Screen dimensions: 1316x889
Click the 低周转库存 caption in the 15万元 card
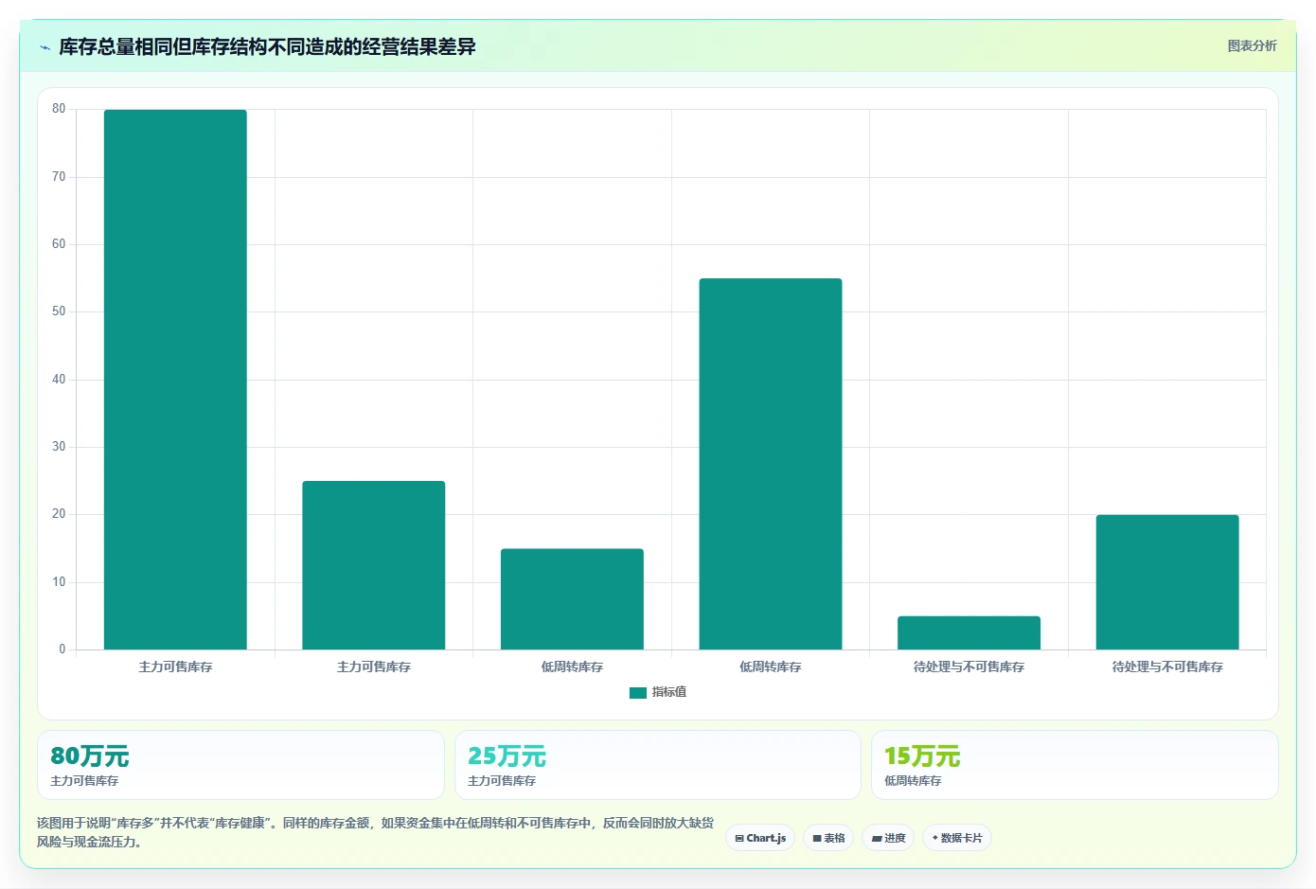(x=913, y=781)
